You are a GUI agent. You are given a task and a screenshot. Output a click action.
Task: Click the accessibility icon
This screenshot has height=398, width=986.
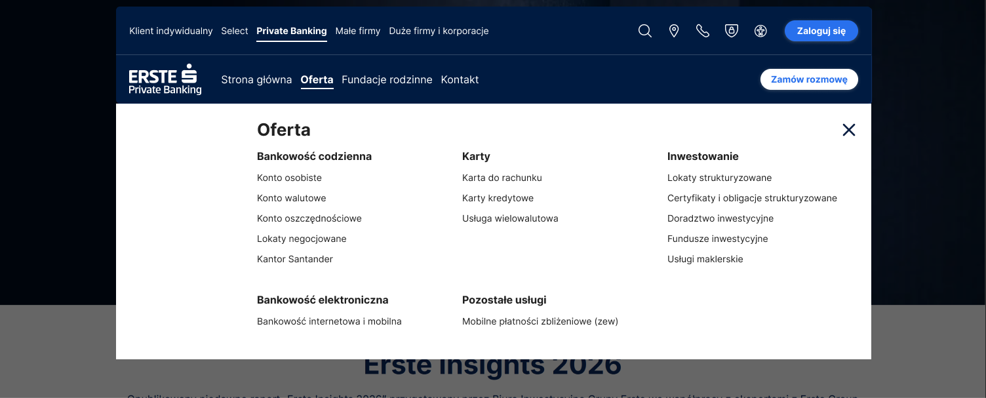pos(760,31)
